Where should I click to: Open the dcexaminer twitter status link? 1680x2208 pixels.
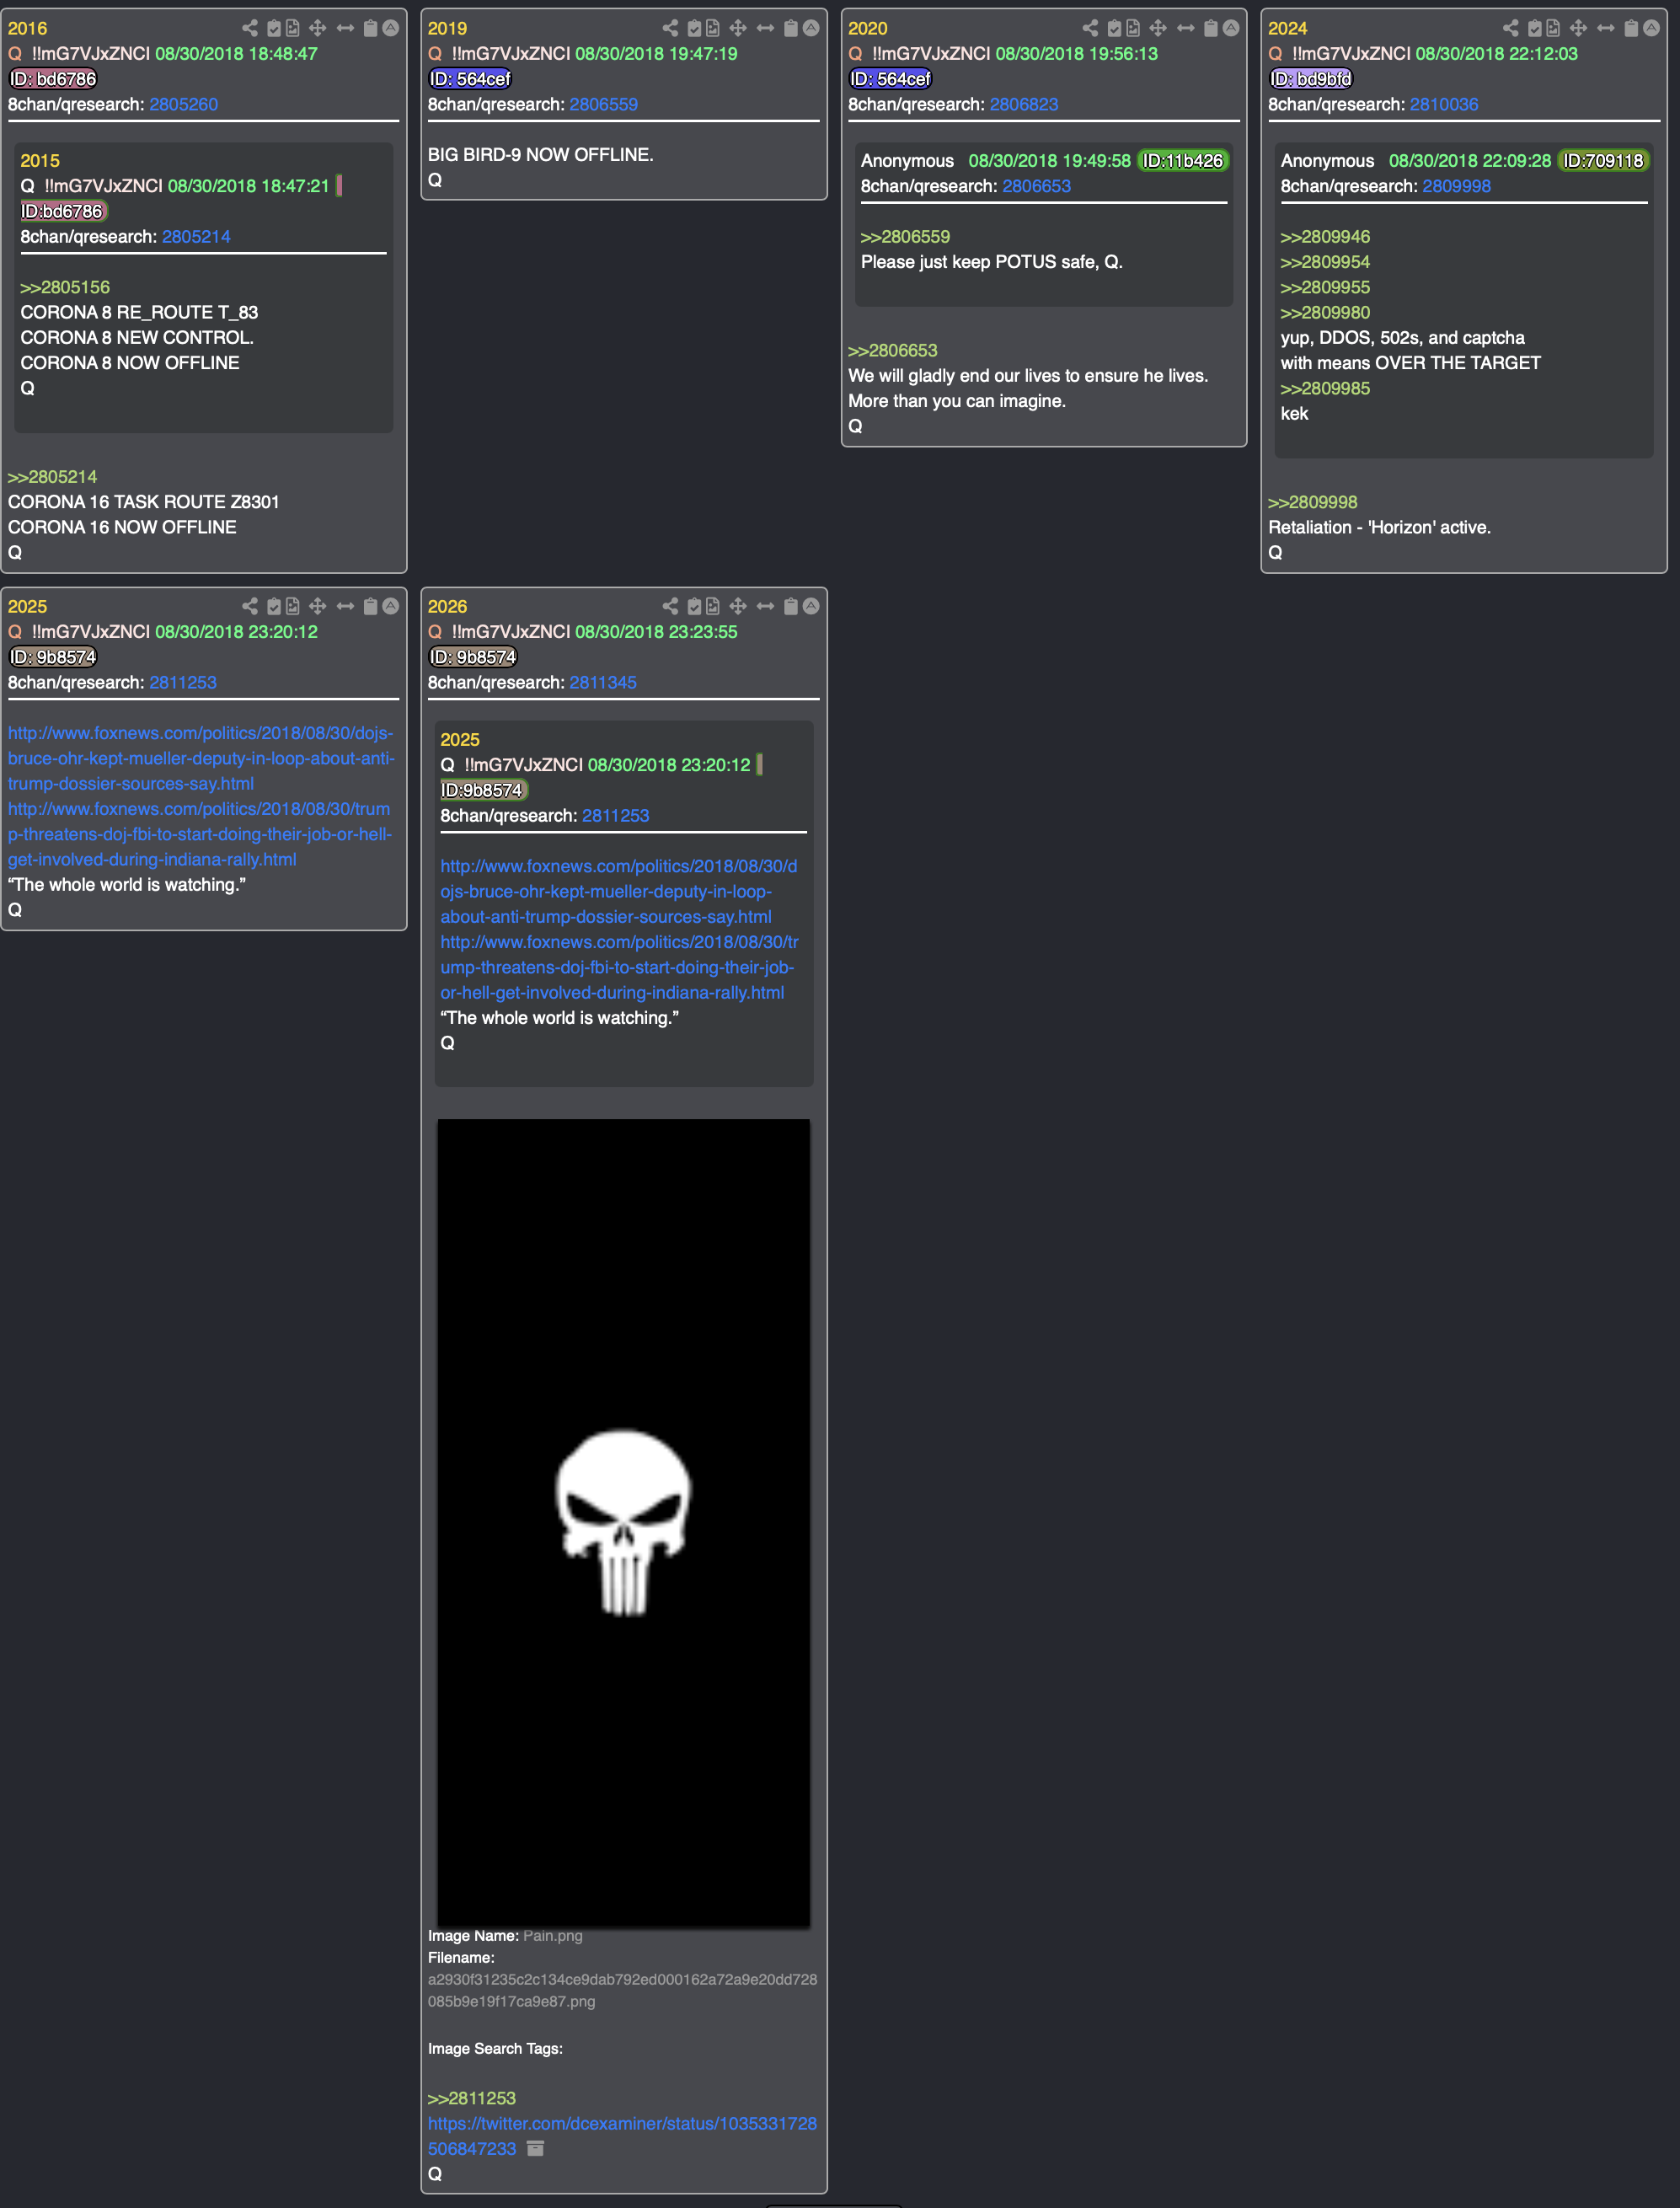(622, 2135)
